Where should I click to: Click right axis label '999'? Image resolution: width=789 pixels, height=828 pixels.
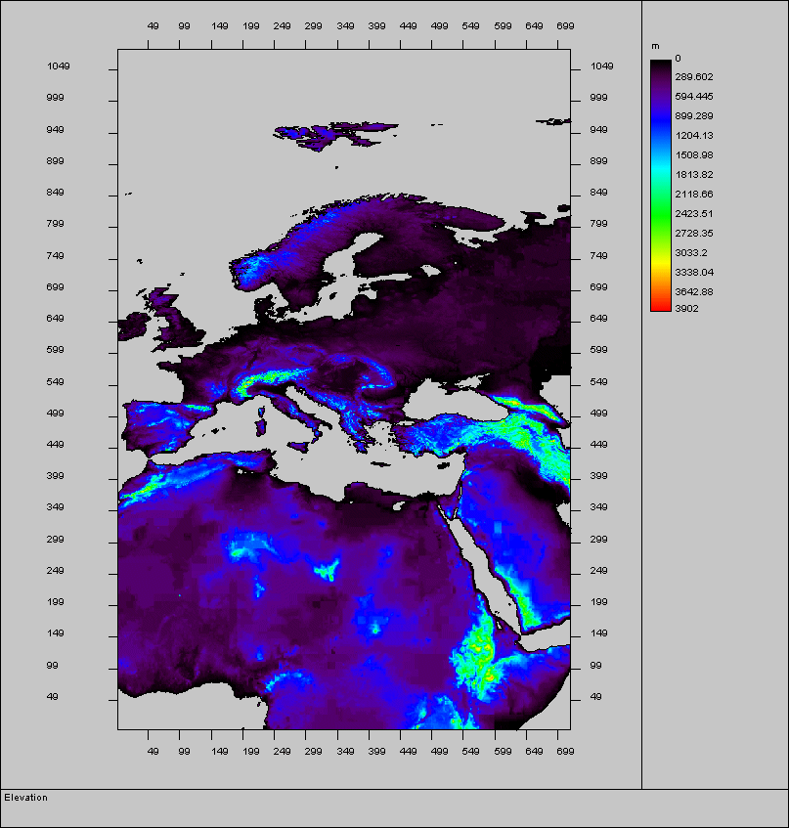click(599, 98)
